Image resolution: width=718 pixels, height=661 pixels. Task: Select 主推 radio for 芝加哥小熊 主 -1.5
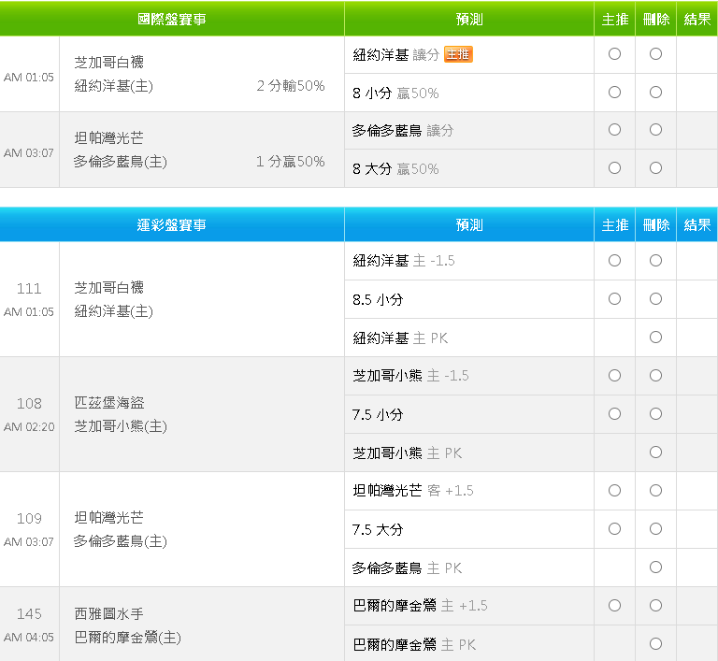[614, 376]
